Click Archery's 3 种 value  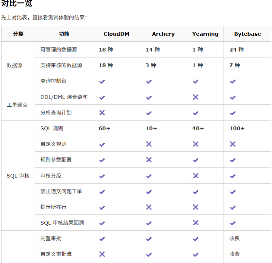coord(151,65)
